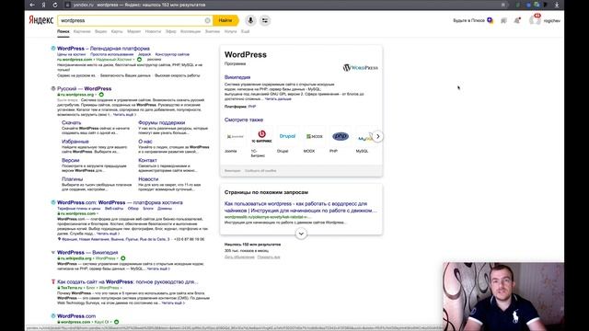Click the Яндекс logo

pyautogui.click(x=40, y=20)
